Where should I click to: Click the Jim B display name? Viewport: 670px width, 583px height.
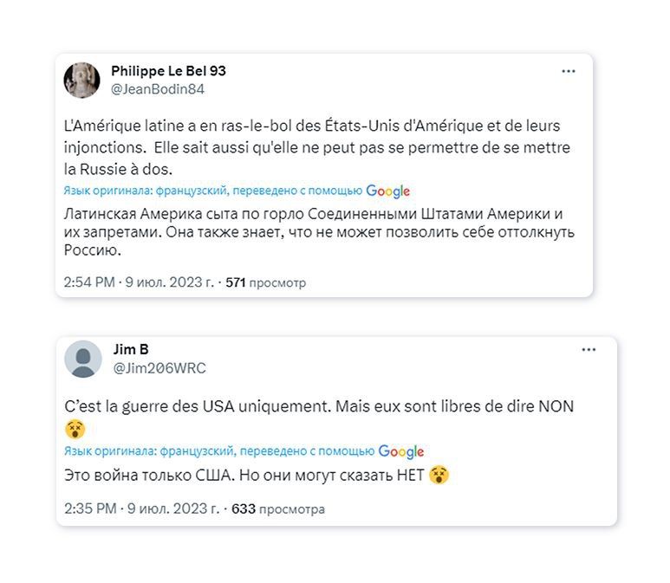tap(131, 350)
